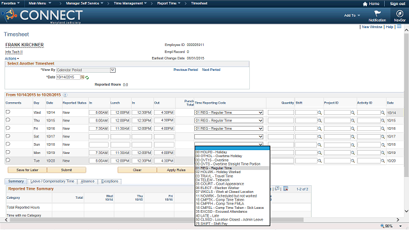This screenshot has height=230, width=409.
Task: Click Activity ID lookup magnifier on 10/20 row
Action: point(383,161)
